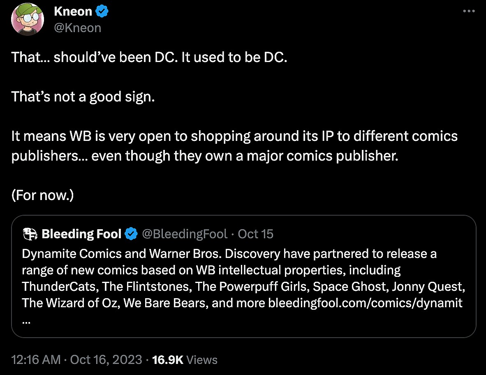Open the Kneon display name link
The width and height of the screenshot is (486, 375).
pyautogui.click(x=73, y=12)
